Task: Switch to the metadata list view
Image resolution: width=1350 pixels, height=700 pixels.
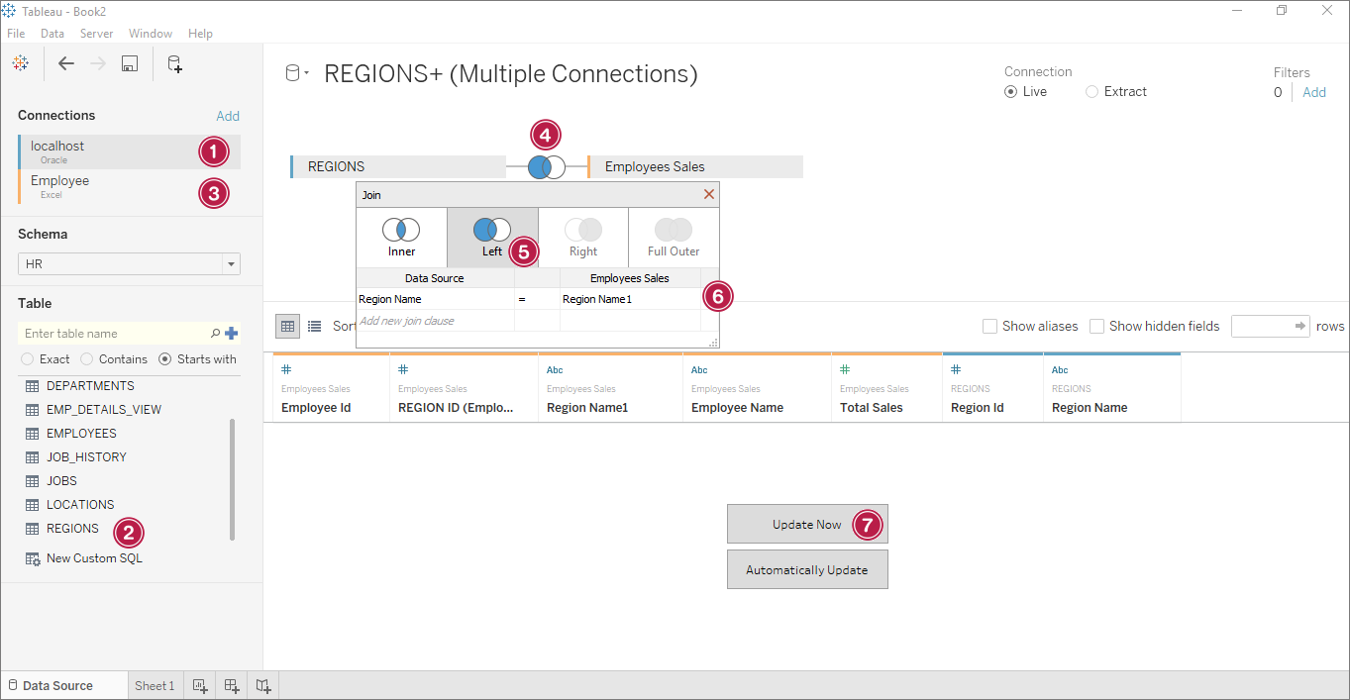Action: pyautogui.click(x=314, y=326)
